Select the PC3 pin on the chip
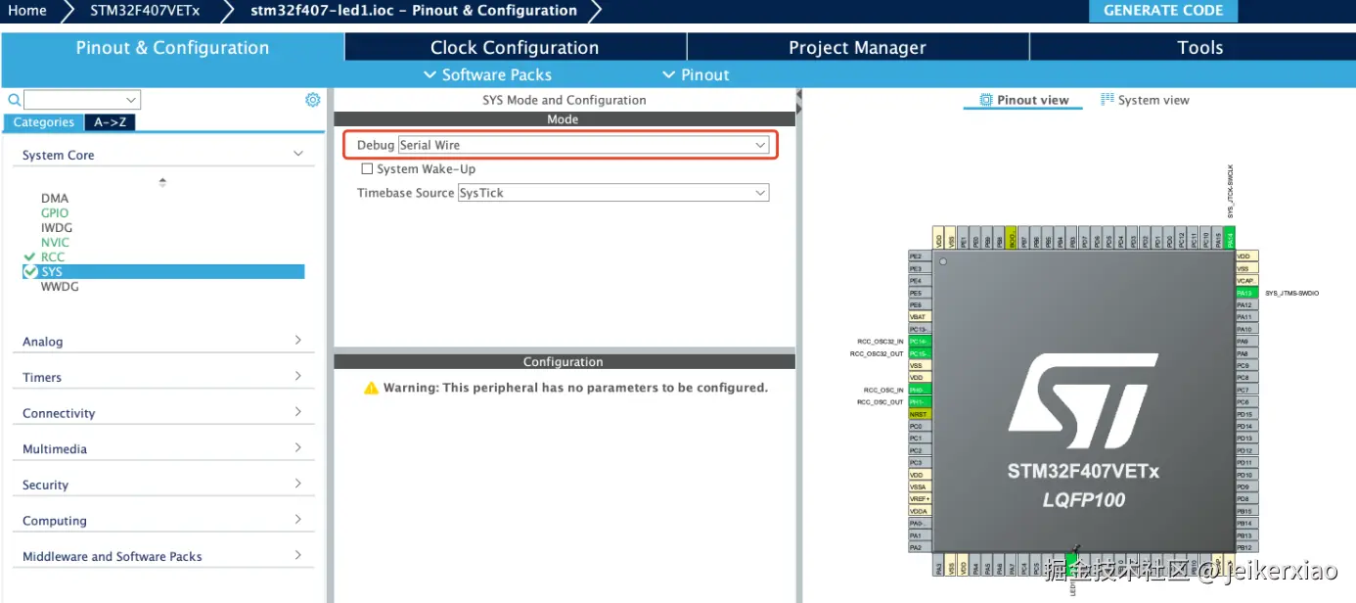 pos(921,462)
